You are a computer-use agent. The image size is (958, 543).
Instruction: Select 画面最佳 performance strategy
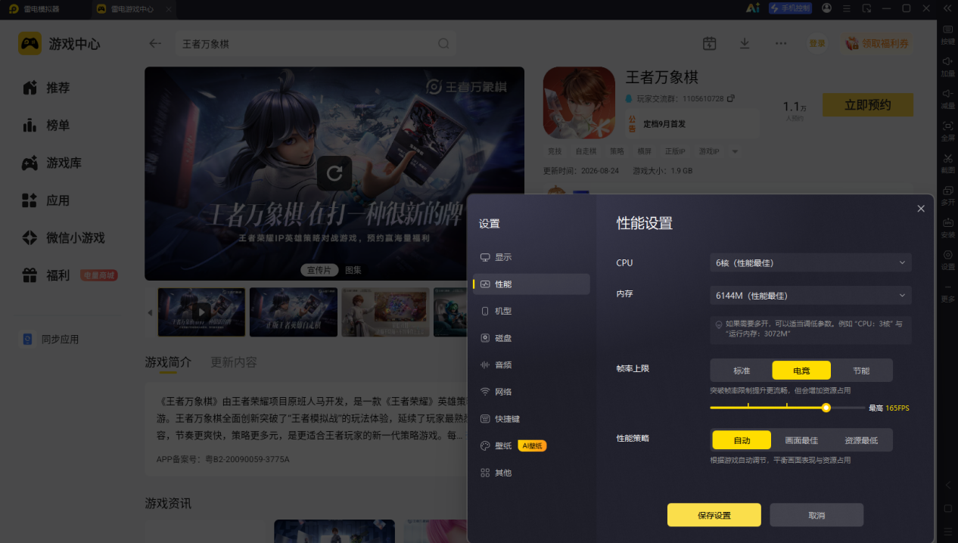click(x=801, y=440)
